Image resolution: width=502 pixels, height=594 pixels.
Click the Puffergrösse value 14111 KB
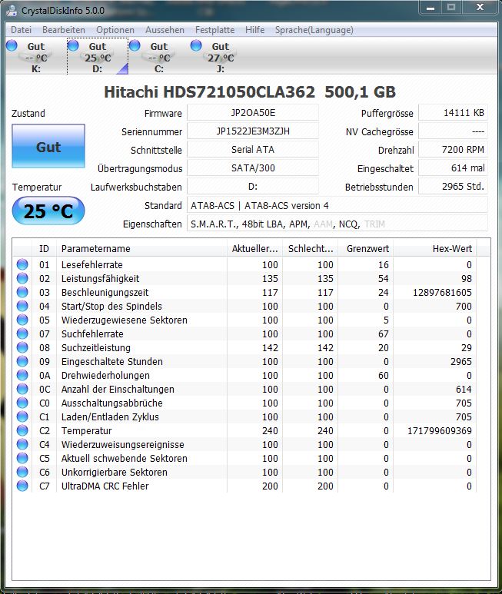[453, 113]
